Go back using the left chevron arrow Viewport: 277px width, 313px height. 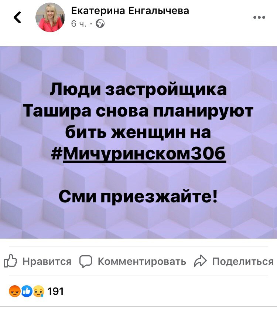pos(17,17)
